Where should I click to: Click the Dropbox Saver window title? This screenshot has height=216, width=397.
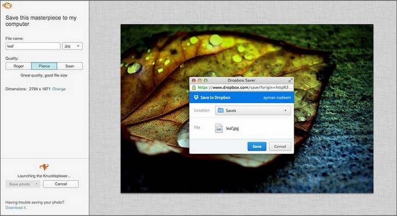click(241, 81)
